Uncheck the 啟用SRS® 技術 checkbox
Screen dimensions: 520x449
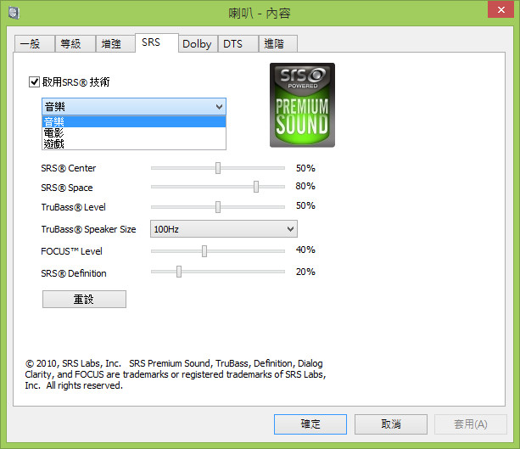[34, 81]
